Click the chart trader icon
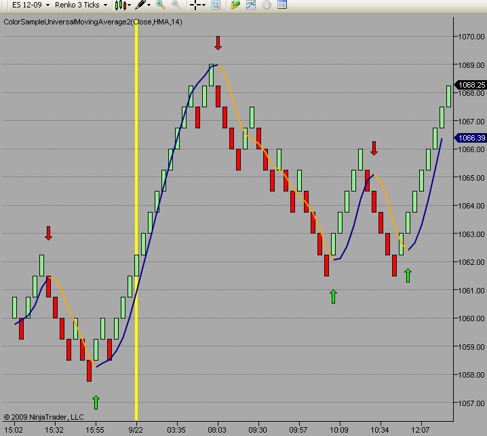487x436 pixels. click(235, 5)
